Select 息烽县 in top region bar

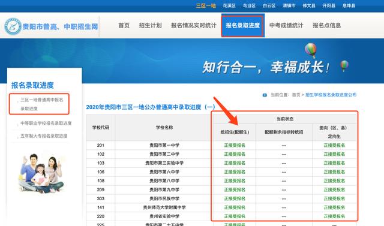point(349,5)
